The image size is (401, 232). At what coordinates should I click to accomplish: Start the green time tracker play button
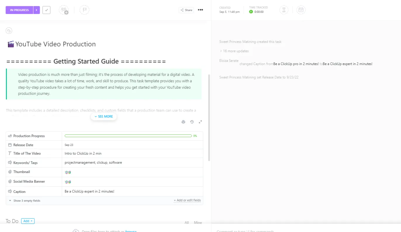[x=251, y=12]
